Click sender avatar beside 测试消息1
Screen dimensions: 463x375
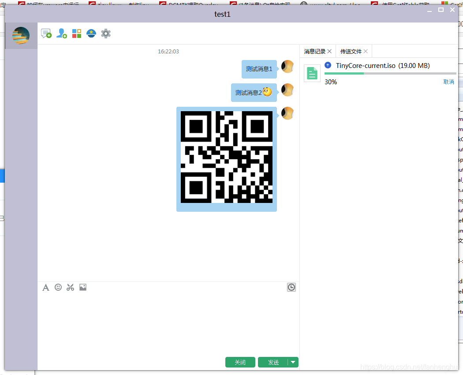pyautogui.click(x=288, y=67)
